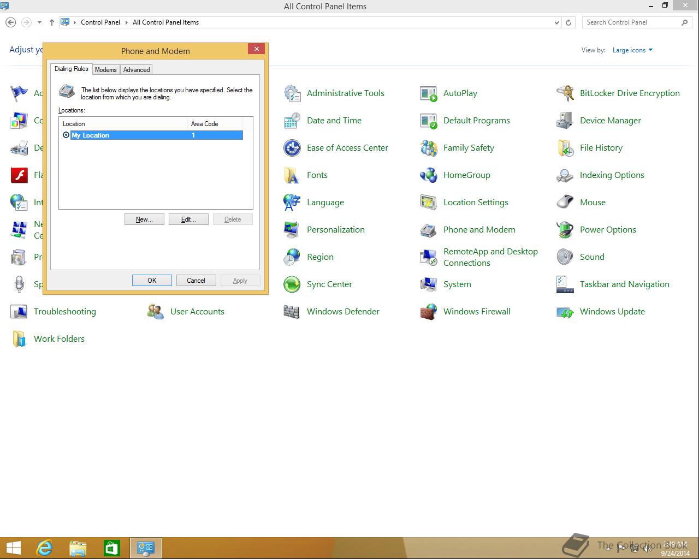Switch to the Modems tab
The image size is (699, 559).
(x=105, y=70)
